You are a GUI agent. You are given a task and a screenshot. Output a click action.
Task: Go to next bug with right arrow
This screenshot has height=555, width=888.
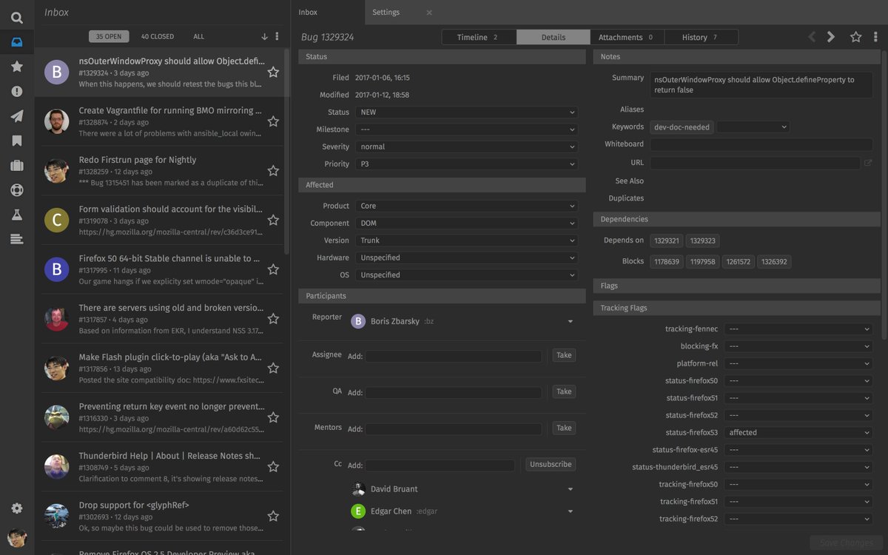pyautogui.click(x=831, y=37)
